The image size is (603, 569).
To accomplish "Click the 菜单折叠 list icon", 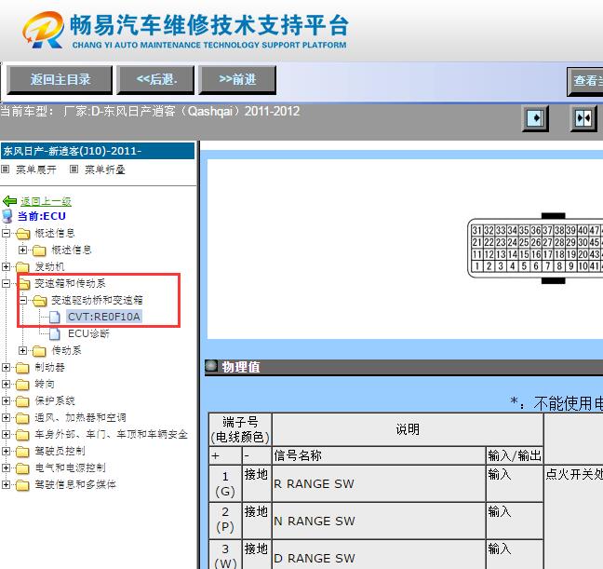I will coord(74,169).
